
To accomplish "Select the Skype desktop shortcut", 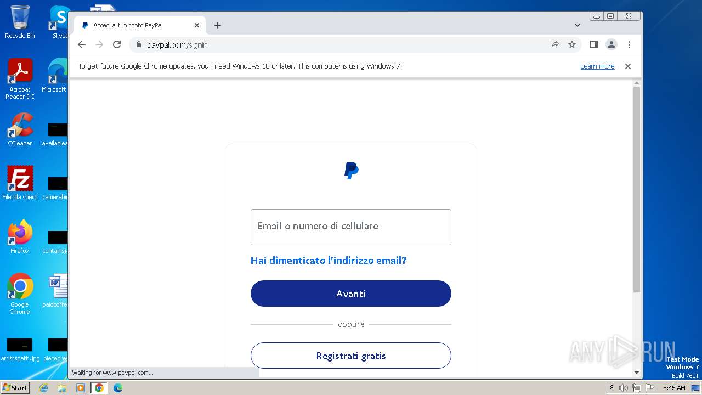I will pyautogui.click(x=59, y=22).
